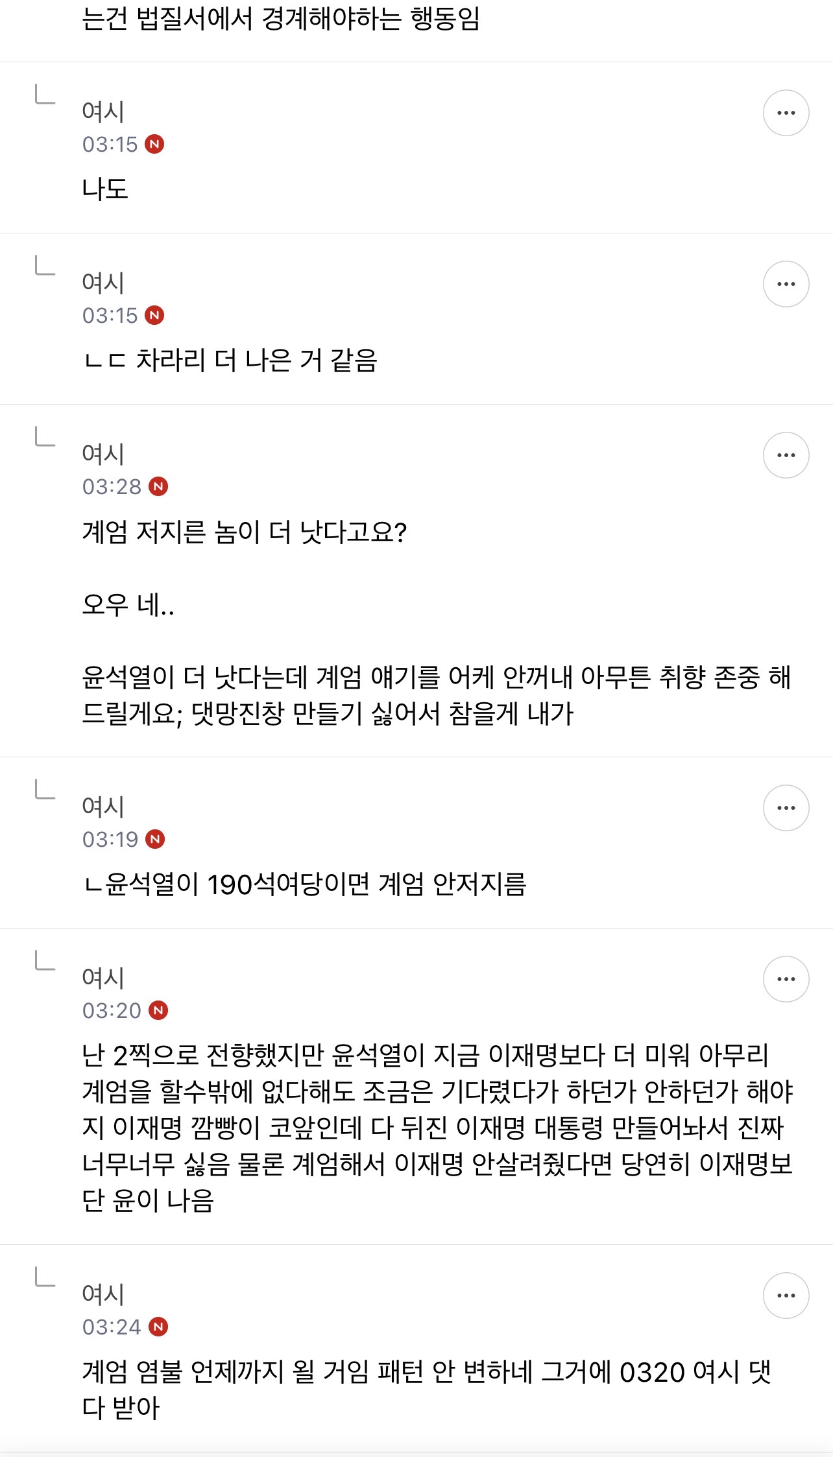The height and width of the screenshot is (1457, 833).
Task: Open more options for 나도 comment
Action: click(x=786, y=113)
